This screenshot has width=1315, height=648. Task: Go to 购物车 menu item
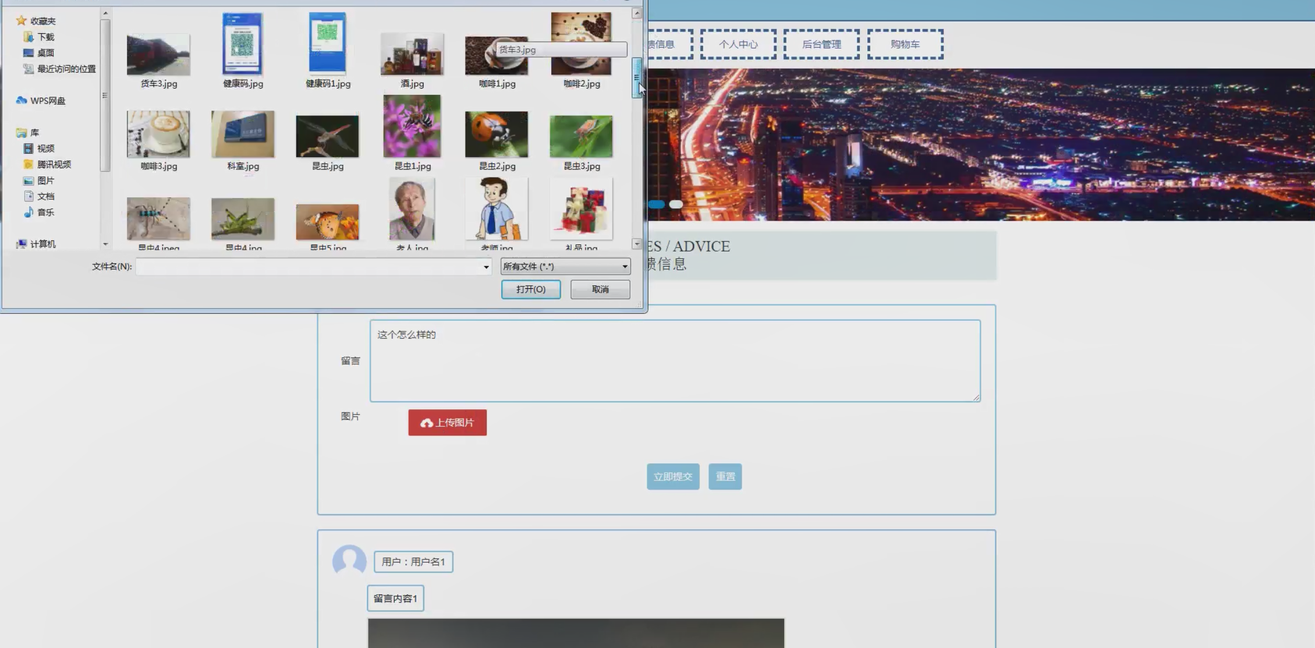(x=905, y=44)
